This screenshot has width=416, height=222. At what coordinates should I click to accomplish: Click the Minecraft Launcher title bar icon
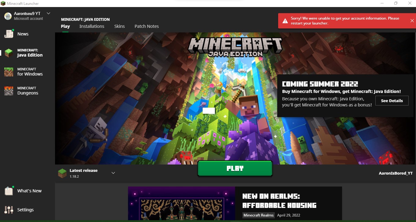[3, 3]
